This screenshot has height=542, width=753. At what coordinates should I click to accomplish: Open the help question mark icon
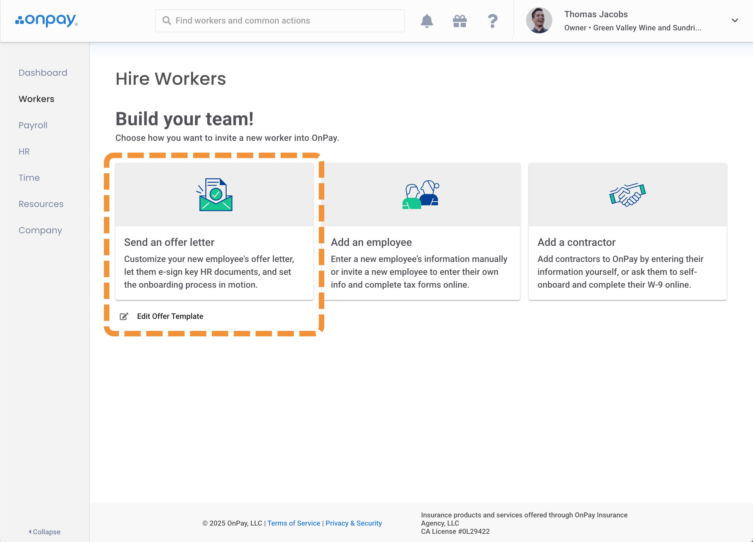pos(492,21)
